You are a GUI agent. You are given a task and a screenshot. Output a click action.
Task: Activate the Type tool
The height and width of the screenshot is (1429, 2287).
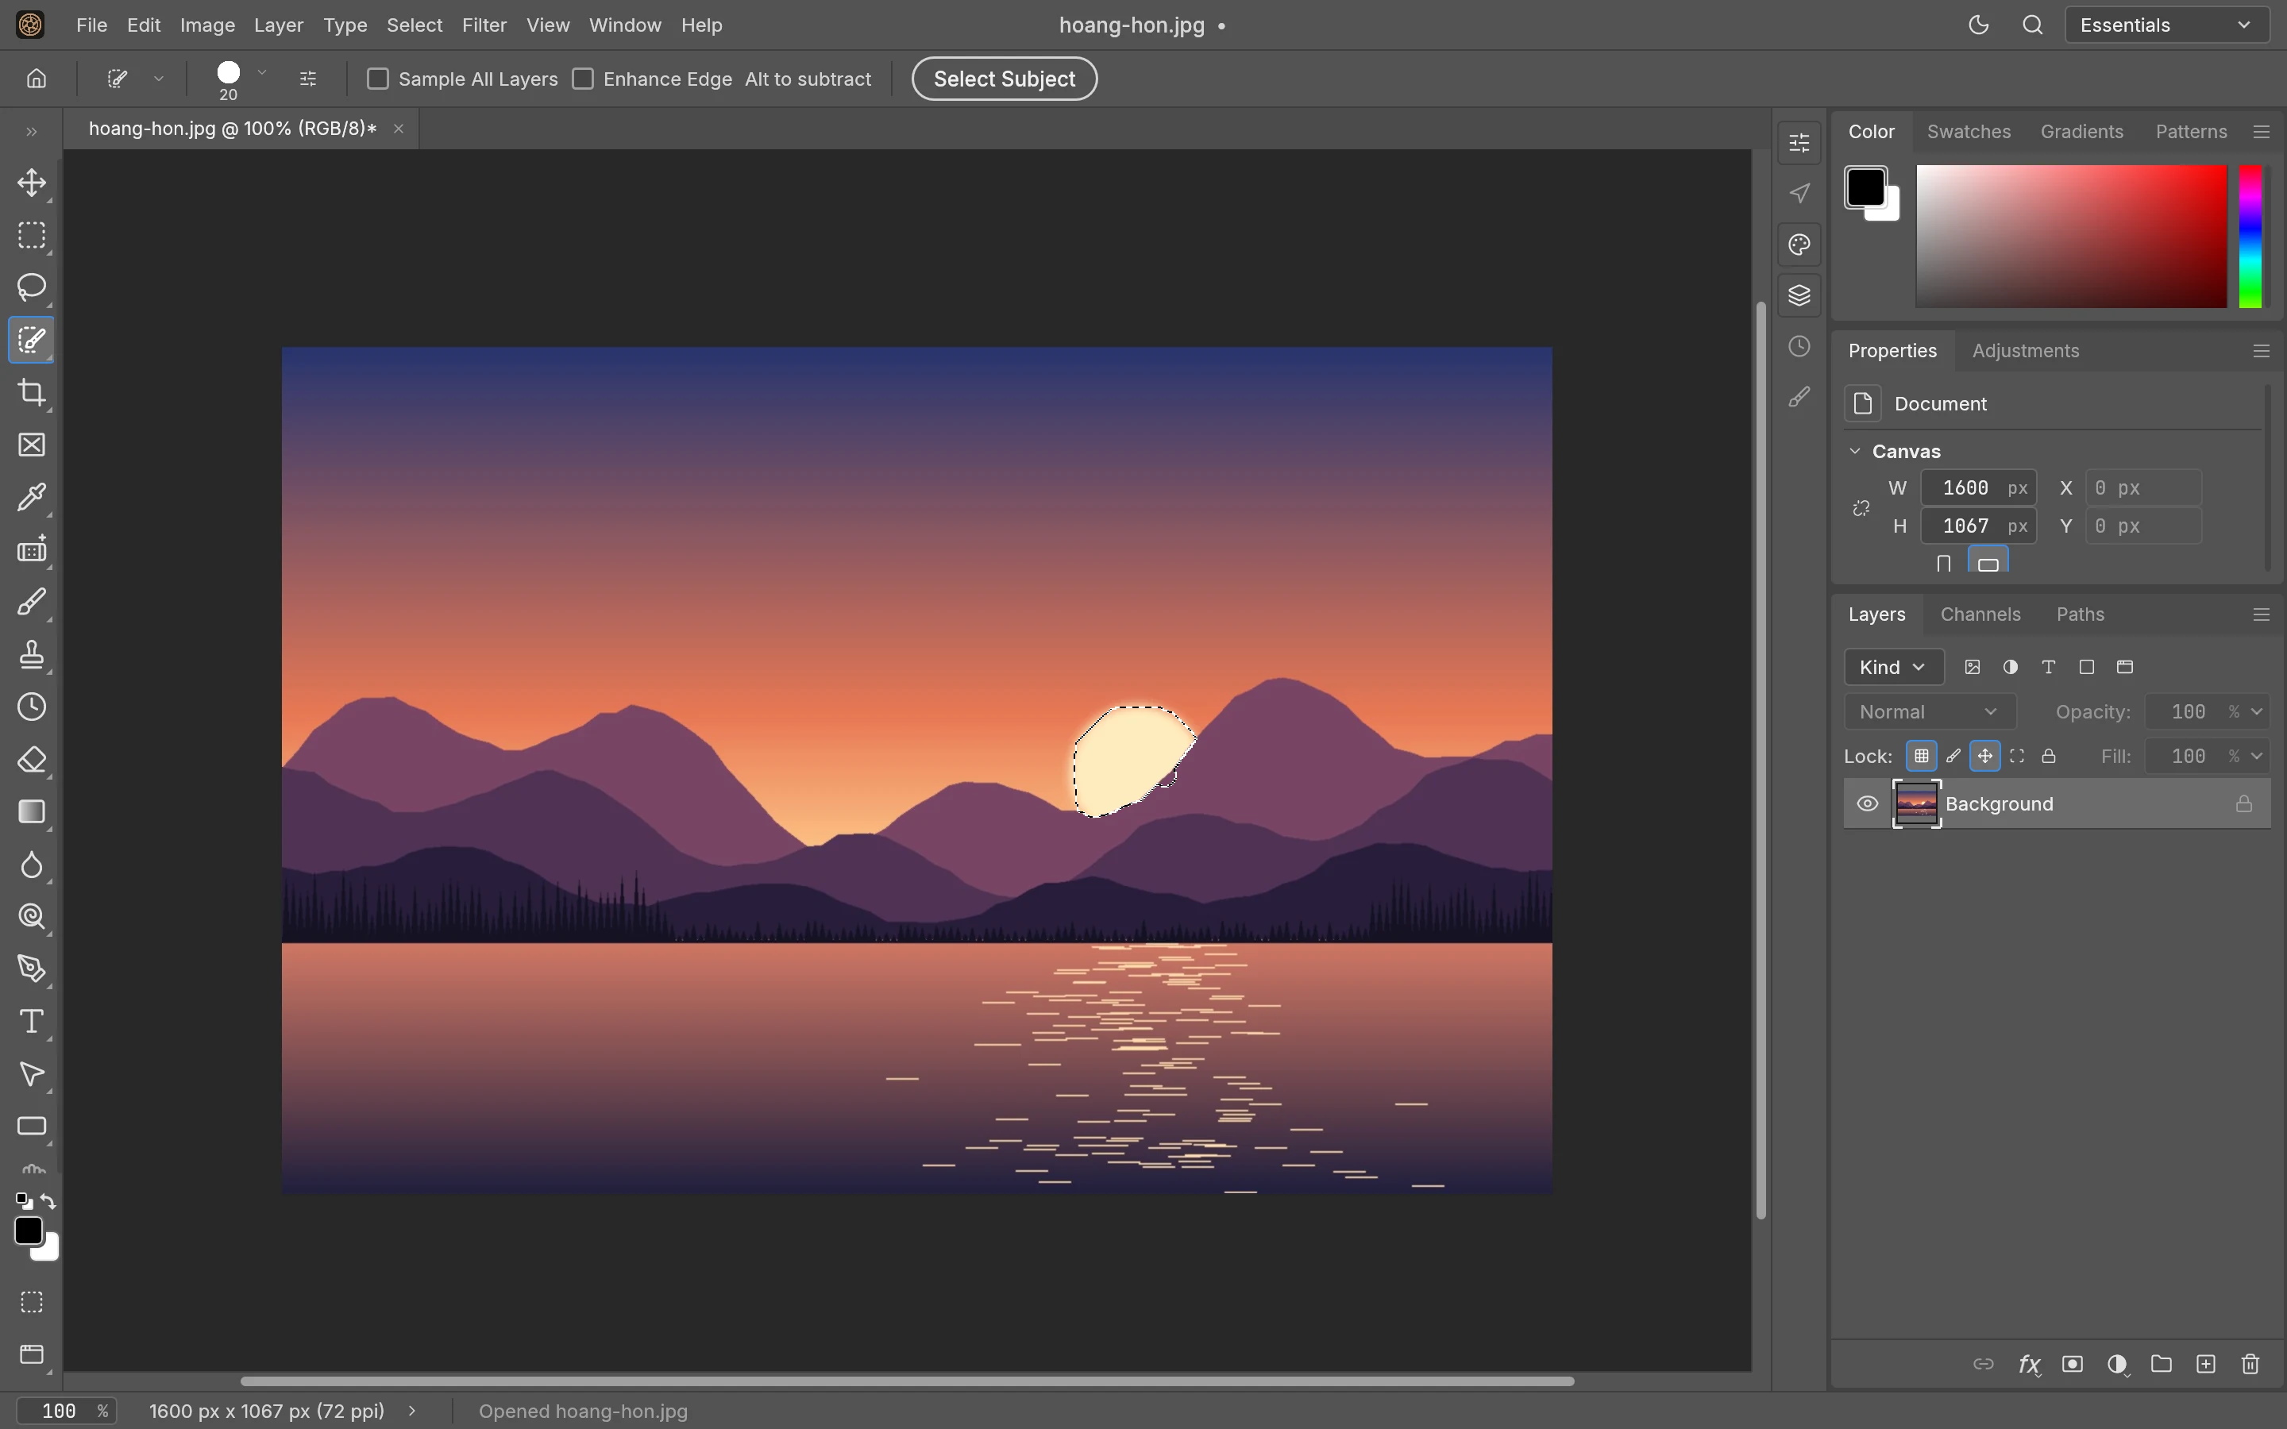point(32,1022)
